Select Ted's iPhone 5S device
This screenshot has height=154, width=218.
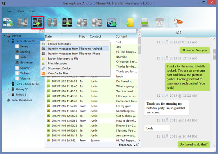[x=25, y=41]
